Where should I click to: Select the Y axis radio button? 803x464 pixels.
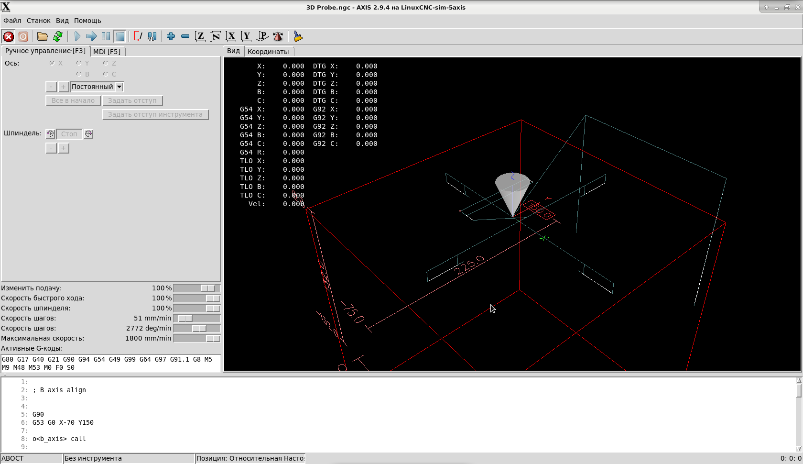(x=79, y=63)
